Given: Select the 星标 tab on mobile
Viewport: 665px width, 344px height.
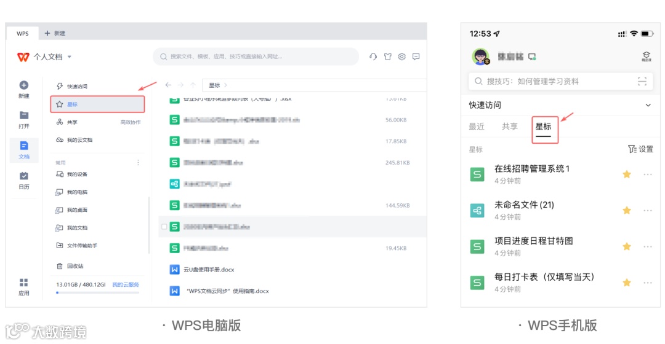Looking at the screenshot, I should click(x=543, y=127).
